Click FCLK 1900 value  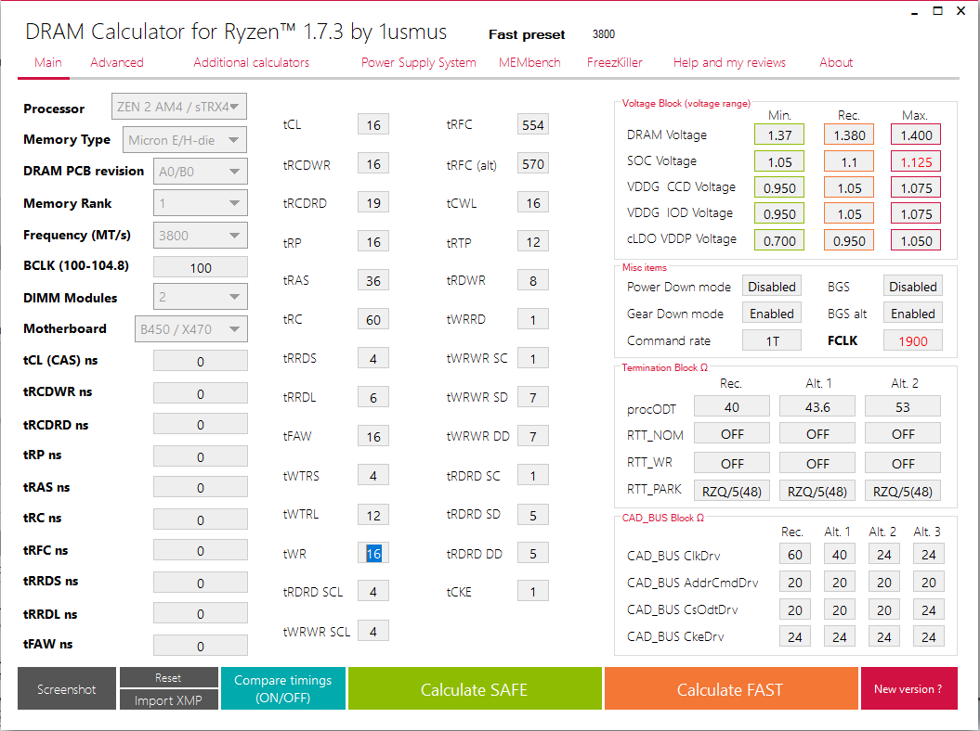pyautogui.click(x=912, y=340)
